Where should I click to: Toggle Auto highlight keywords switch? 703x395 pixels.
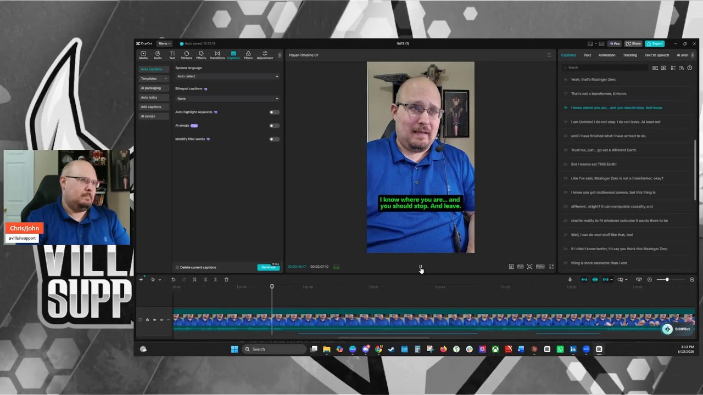274,112
